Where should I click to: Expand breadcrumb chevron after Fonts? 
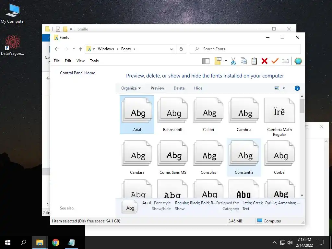[134, 49]
